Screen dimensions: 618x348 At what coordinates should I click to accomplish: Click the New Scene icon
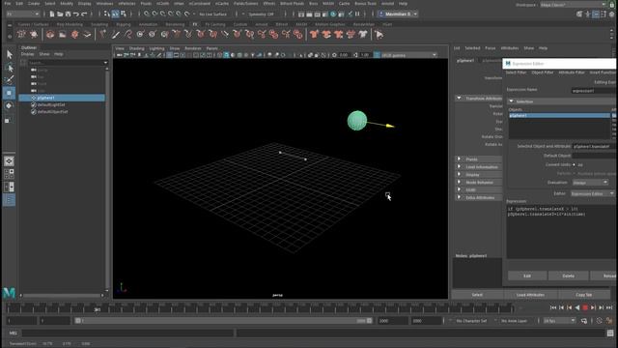tap(51, 14)
